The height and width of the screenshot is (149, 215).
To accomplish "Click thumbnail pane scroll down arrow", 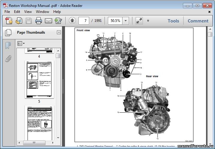I will (58, 138).
